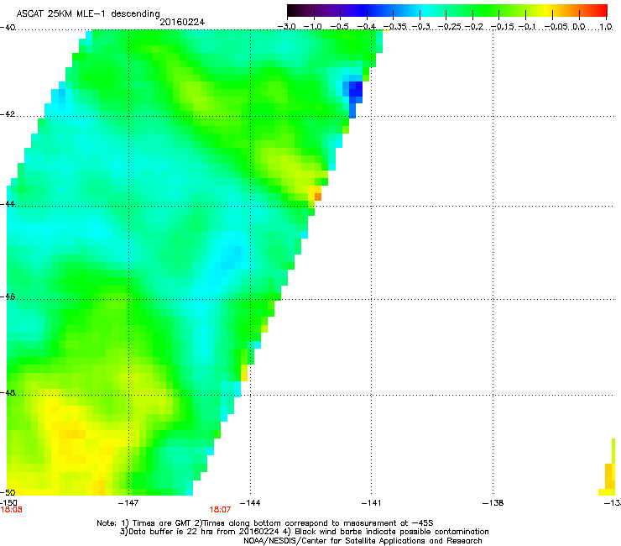Image resolution: width=621 pixels, height=546 pixels.
Task: Click the latitude label '-50'
Action: tap(8, 492)
